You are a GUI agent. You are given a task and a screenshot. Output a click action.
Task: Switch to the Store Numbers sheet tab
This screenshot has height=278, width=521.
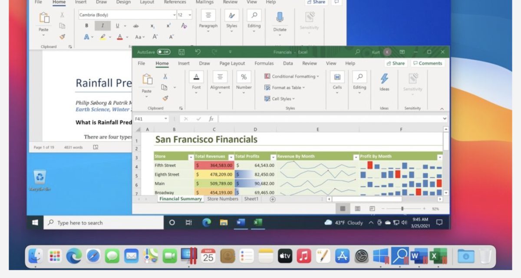coord(223,199)
